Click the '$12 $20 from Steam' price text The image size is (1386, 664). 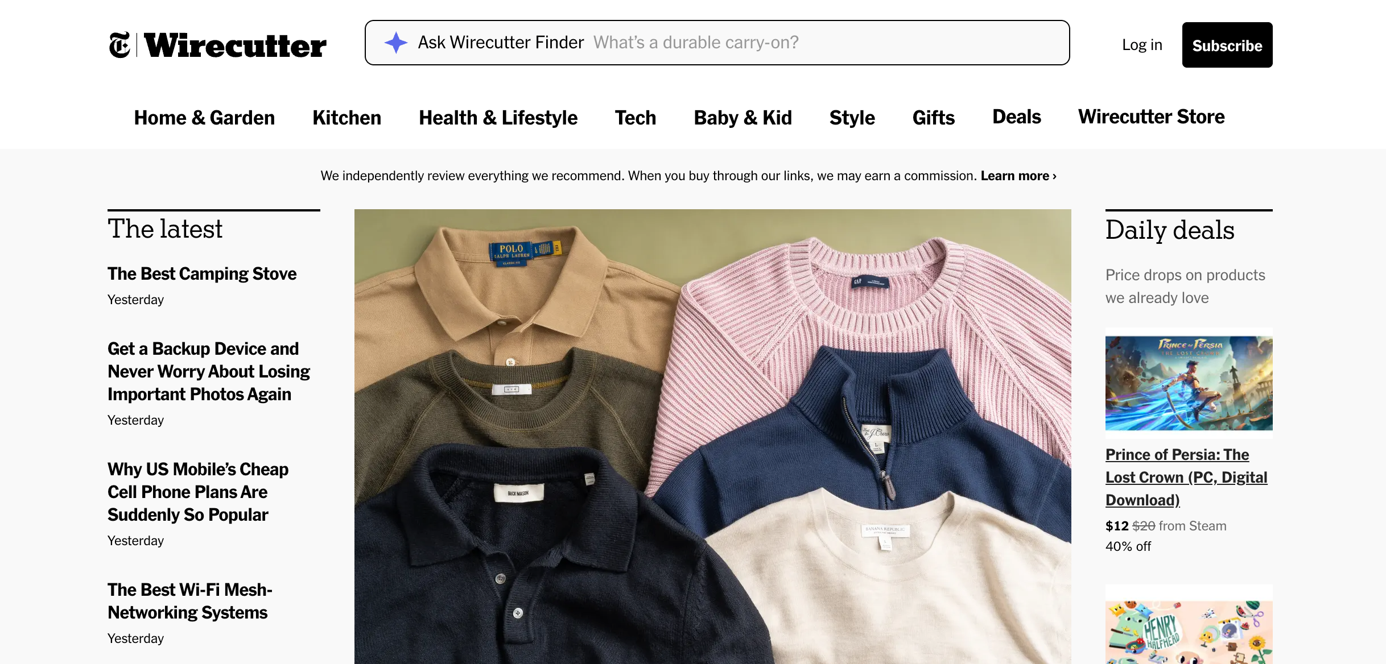coord(1166,526)
